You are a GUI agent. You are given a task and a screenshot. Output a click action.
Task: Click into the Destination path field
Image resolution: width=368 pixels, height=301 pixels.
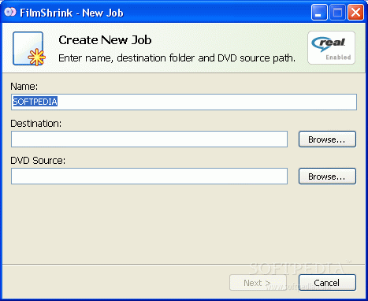coord(149,139)
